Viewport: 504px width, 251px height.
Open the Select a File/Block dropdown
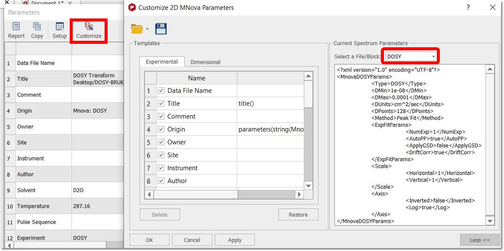click(411, 56)
